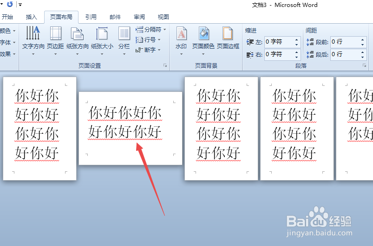The image size is (373, 246).
Task: Expand arrow under 水印
Action: click(x=181, y=54)
